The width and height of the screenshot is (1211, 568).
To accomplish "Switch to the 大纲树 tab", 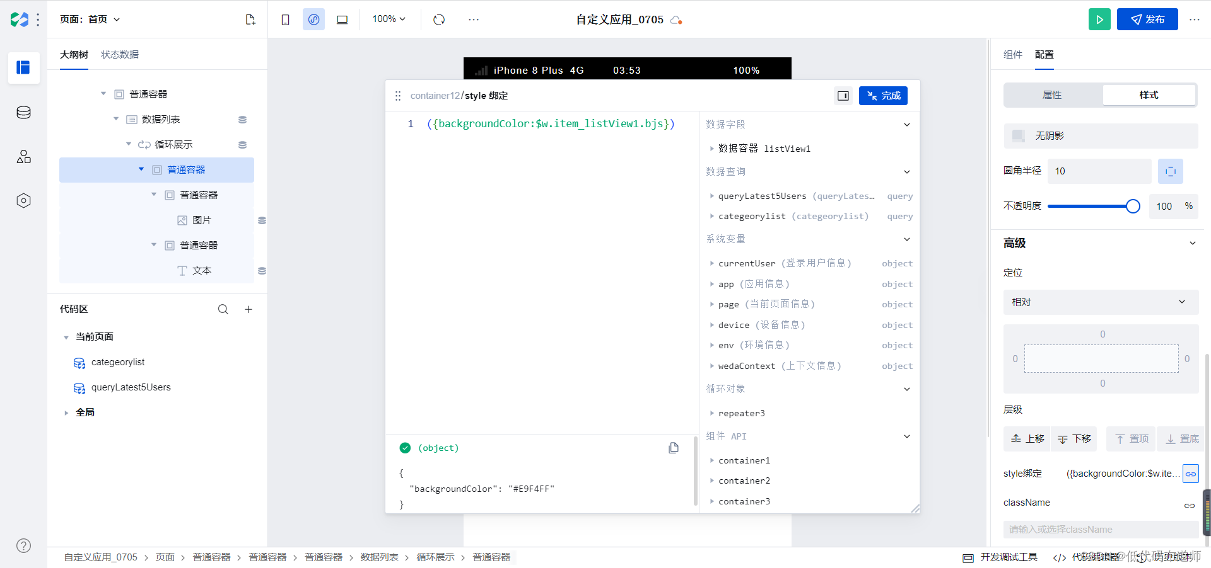I will click(x=74, y=55).
